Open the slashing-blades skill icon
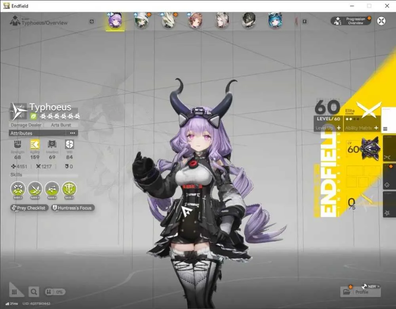This screenshot has height=309, width=396. 35,189
